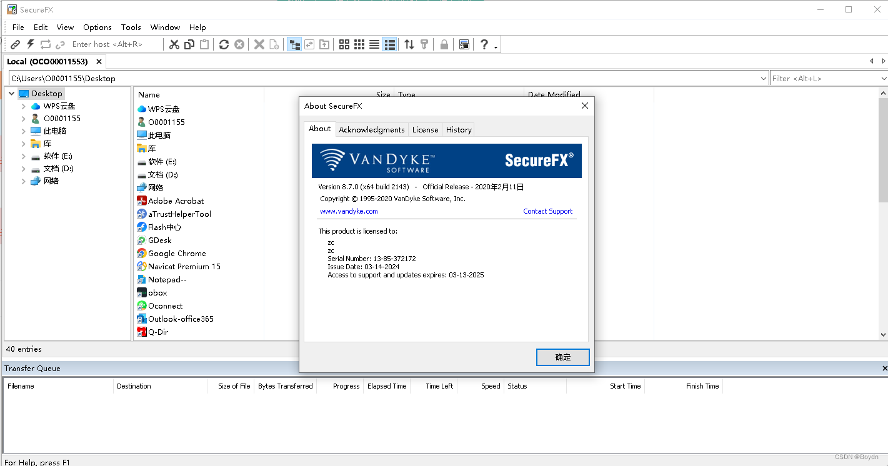
Task: Open the www.vandyke.com link
Action: (349, 211)
